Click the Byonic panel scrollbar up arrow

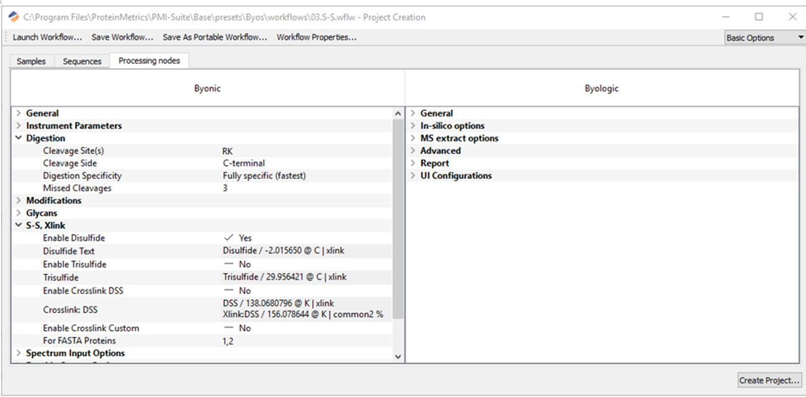point(398,113)
